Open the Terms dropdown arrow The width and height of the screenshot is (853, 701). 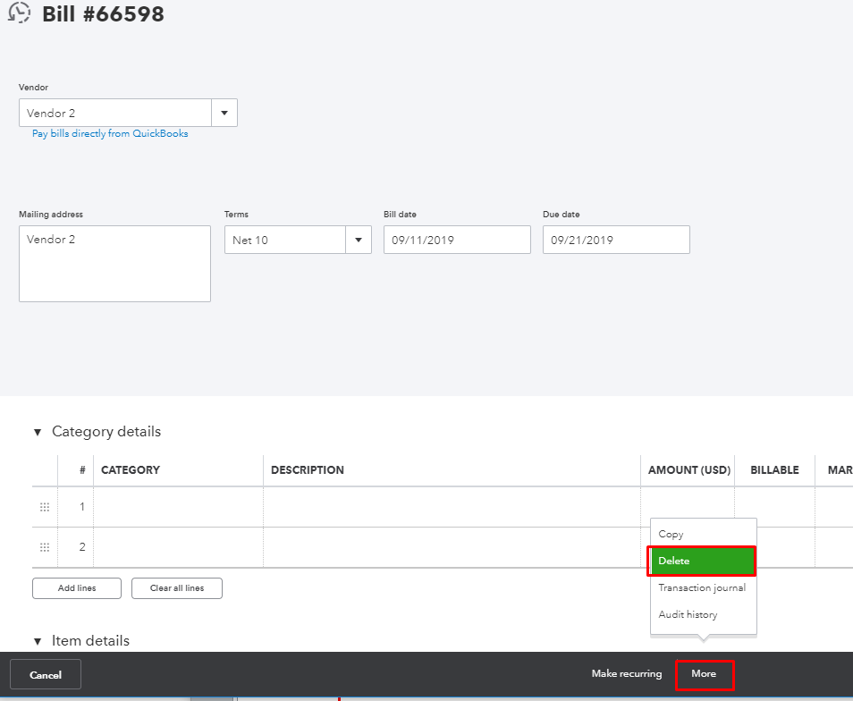tap(359, 240)
